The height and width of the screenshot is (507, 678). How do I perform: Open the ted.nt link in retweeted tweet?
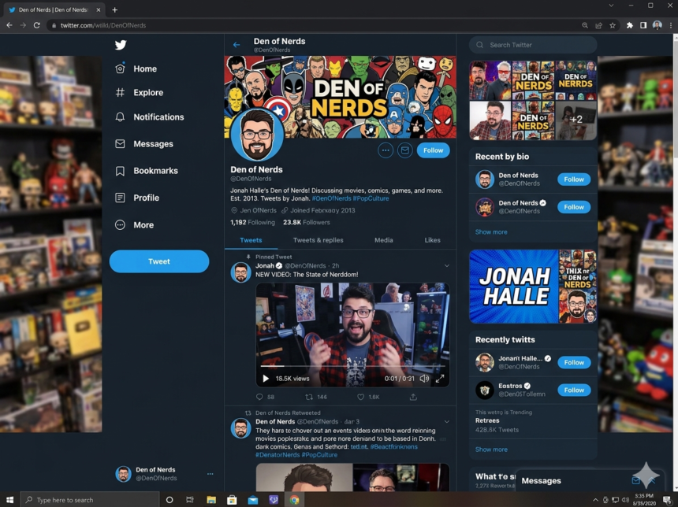(x=359, y=447)
